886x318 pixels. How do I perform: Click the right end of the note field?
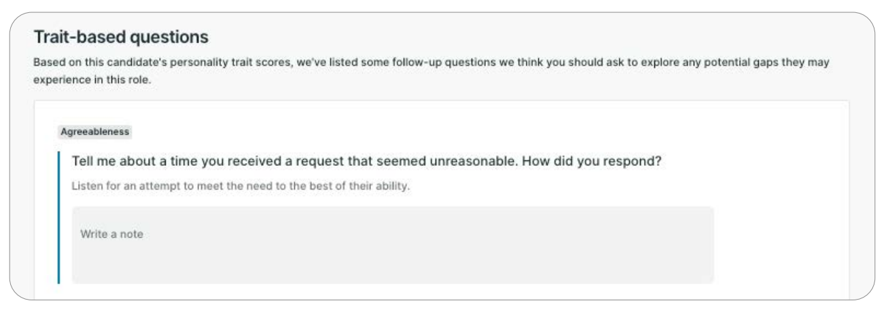[x=700, y=245]
